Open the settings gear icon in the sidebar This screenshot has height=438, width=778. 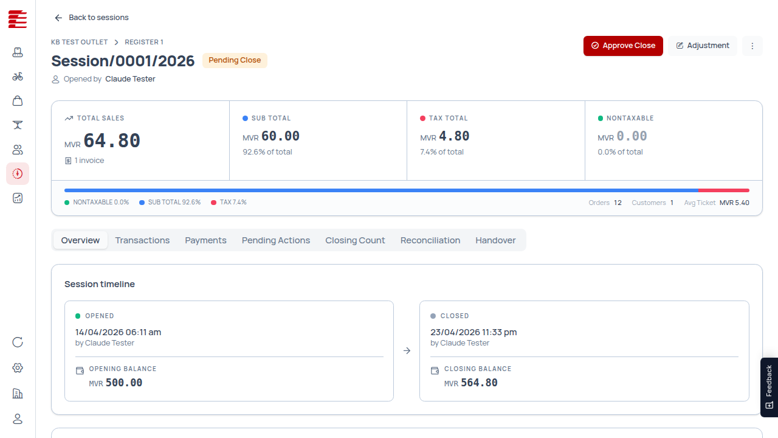click(18, 368)
